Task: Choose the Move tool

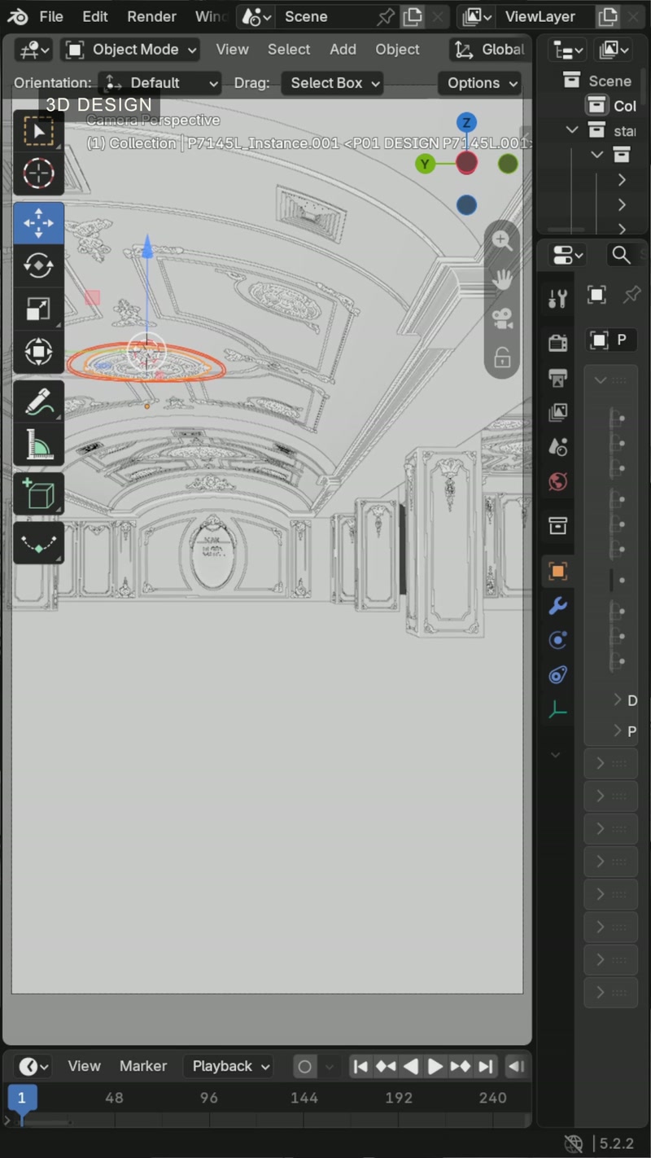Action: pos(38,223)
